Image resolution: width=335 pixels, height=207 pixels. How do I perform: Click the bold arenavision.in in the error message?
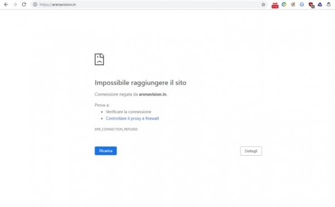[152, 95]
